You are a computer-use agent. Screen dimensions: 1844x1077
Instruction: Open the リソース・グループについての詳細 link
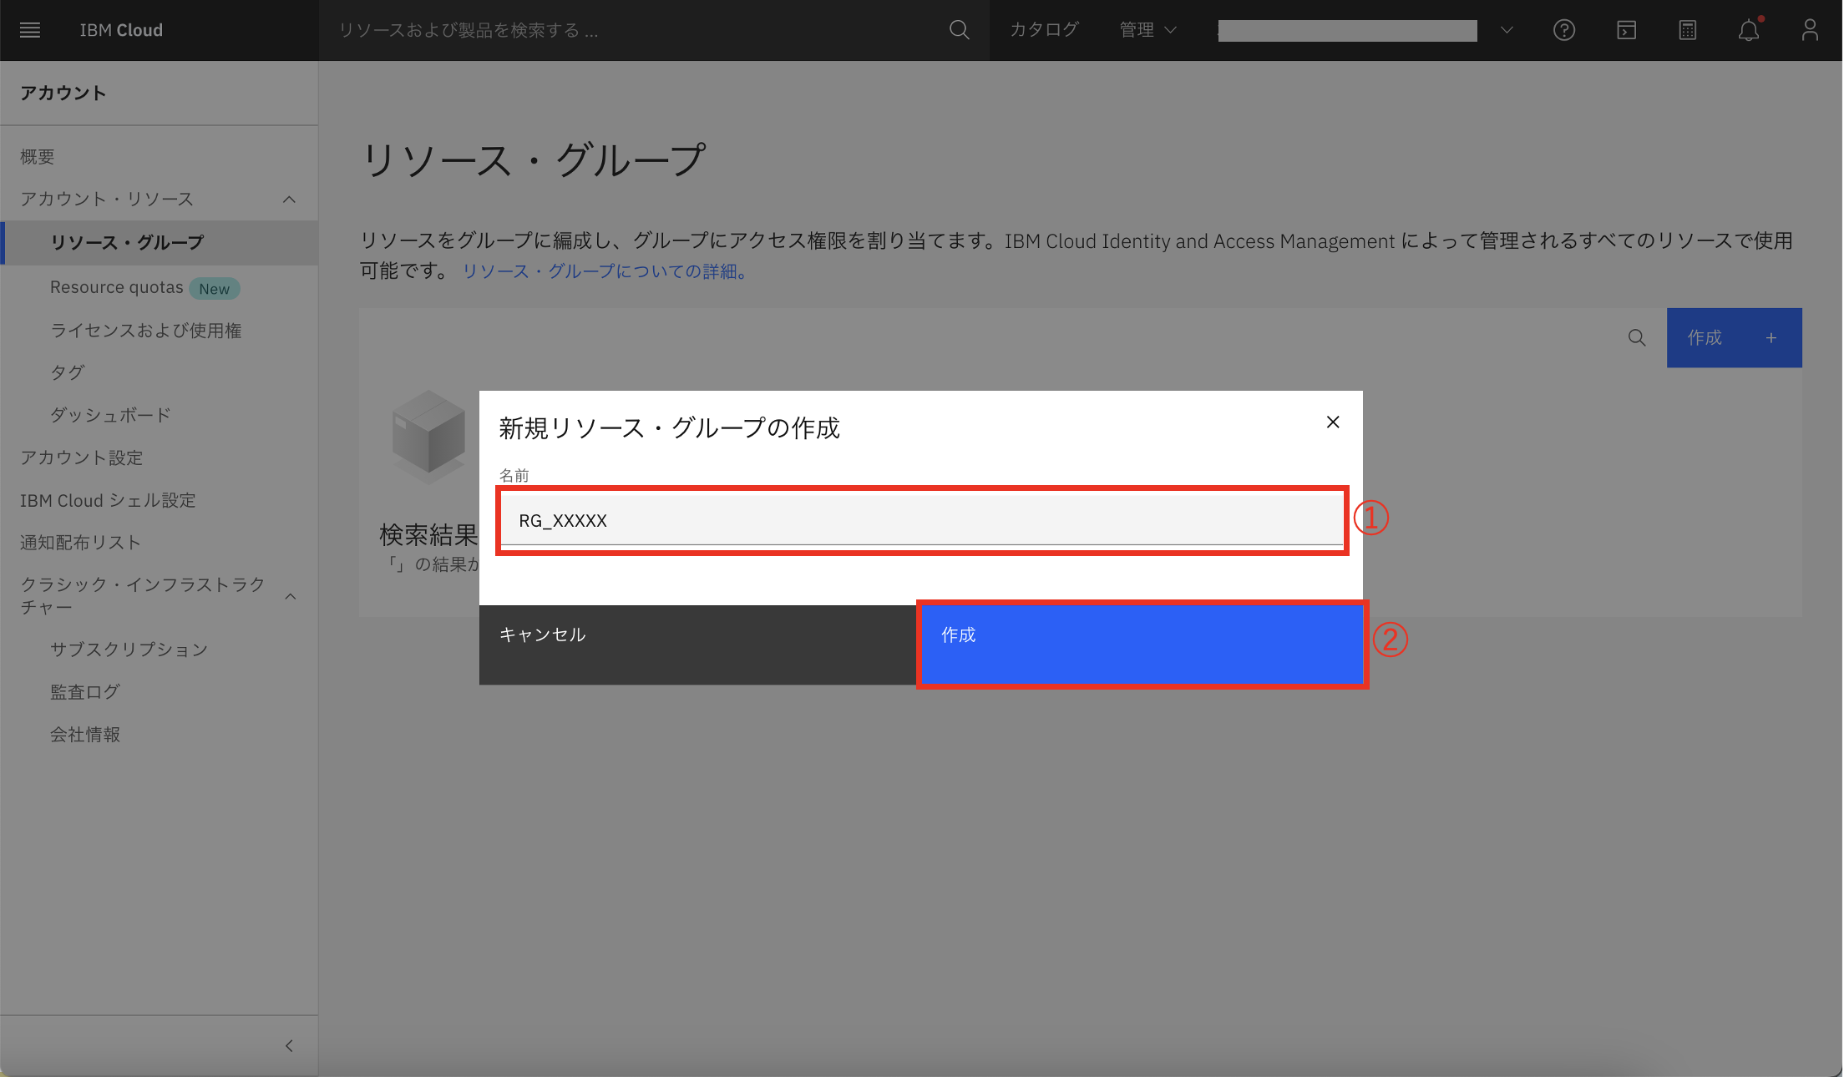pos(605,271)
